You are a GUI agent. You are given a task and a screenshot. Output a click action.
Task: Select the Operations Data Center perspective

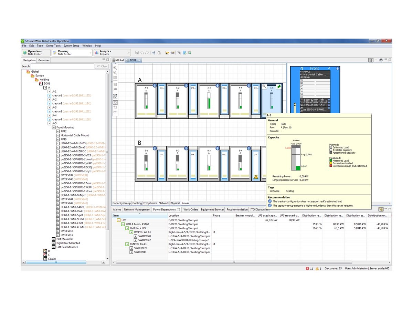pos(35,53)
